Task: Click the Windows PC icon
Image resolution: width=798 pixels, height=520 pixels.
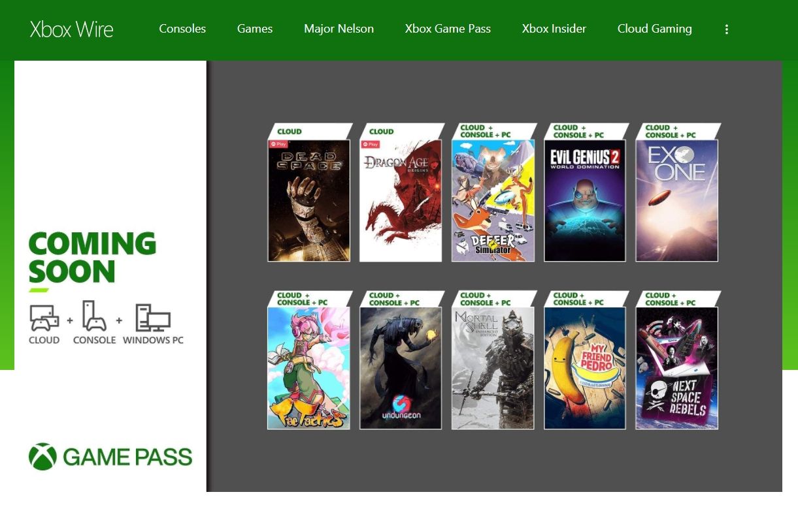Action: [153, 318]
